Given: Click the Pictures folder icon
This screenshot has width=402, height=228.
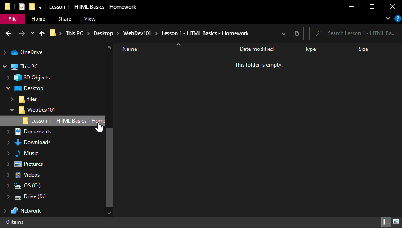Looking at the screenshot, I should pos(18,164).
